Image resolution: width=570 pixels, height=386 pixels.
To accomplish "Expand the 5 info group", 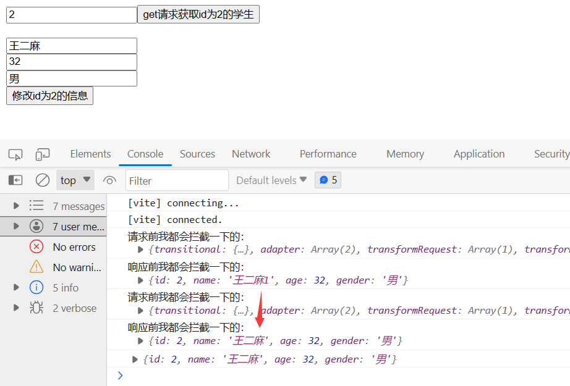I will click(x=16, y=287).
